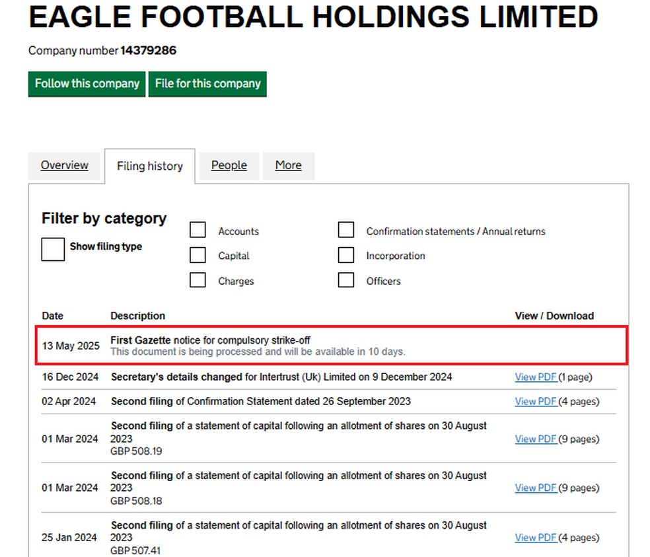Toggle the Show filing type option

coord(53,250)
